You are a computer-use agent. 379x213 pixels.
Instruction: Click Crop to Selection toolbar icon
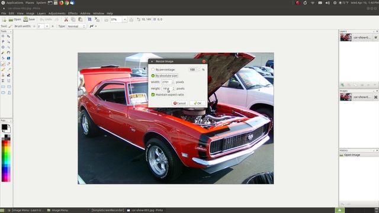point(89,20)
